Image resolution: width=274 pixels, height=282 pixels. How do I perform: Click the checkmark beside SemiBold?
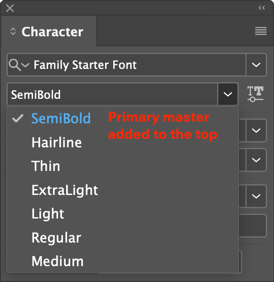[x=18, y=118]
